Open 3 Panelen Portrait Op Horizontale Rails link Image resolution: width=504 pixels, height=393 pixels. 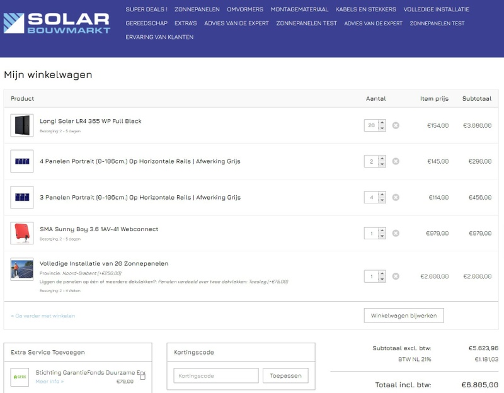click(140, 197)
